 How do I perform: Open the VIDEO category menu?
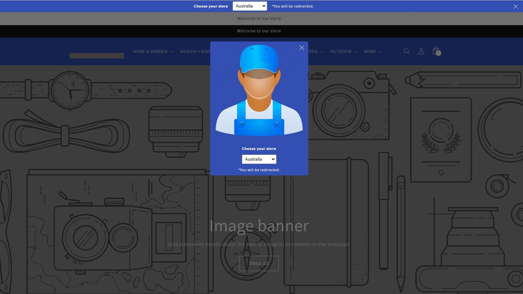tap(313, 51)
